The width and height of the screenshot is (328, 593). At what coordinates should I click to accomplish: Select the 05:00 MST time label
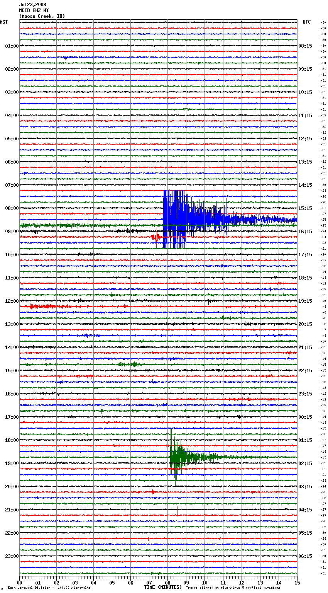tap(12, 139)
